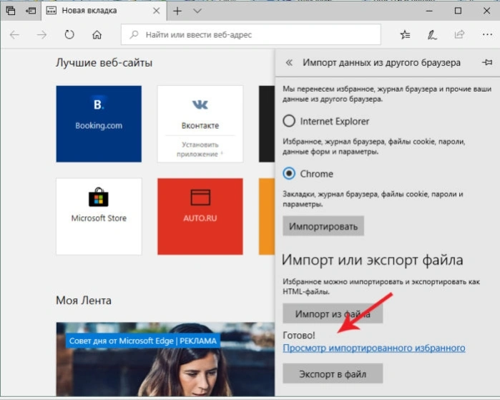Open Settings and more ellipsis menu
This screenshot has height=400, width=500.
pyautogui.click(x=487, y=34)
